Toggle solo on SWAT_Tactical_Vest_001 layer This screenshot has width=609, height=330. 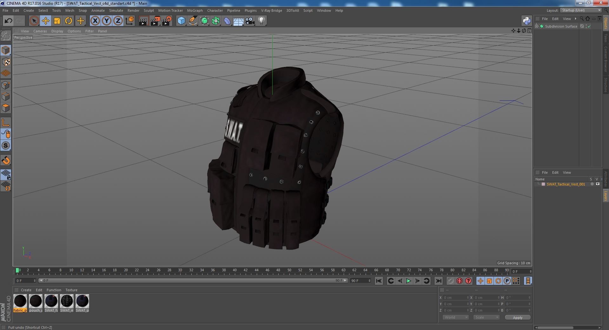(x=592, y=184)
